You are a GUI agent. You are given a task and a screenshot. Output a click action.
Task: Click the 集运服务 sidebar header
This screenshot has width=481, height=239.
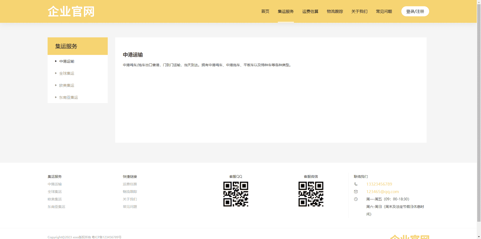tap(78, 46)
